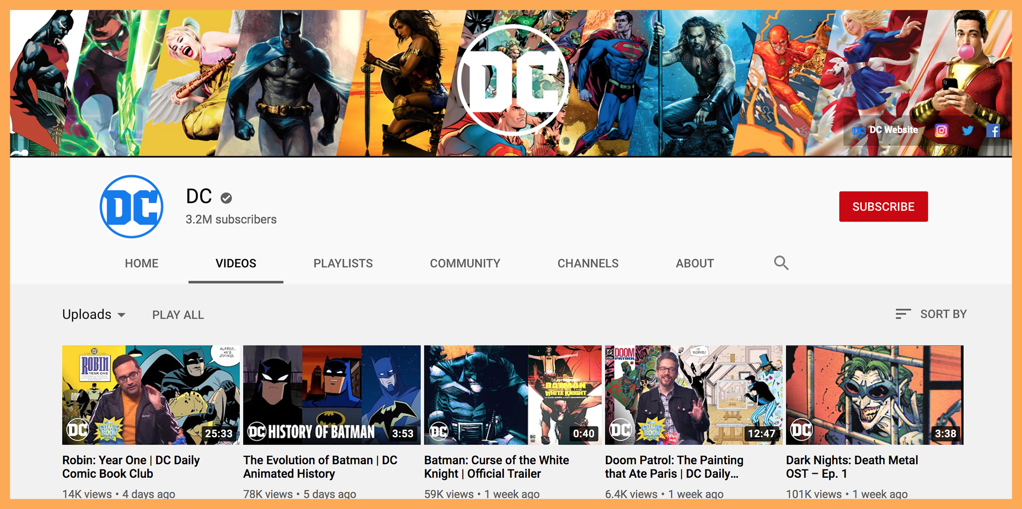Click '78K views • 5 days ago' text

[x=300, y=494]
